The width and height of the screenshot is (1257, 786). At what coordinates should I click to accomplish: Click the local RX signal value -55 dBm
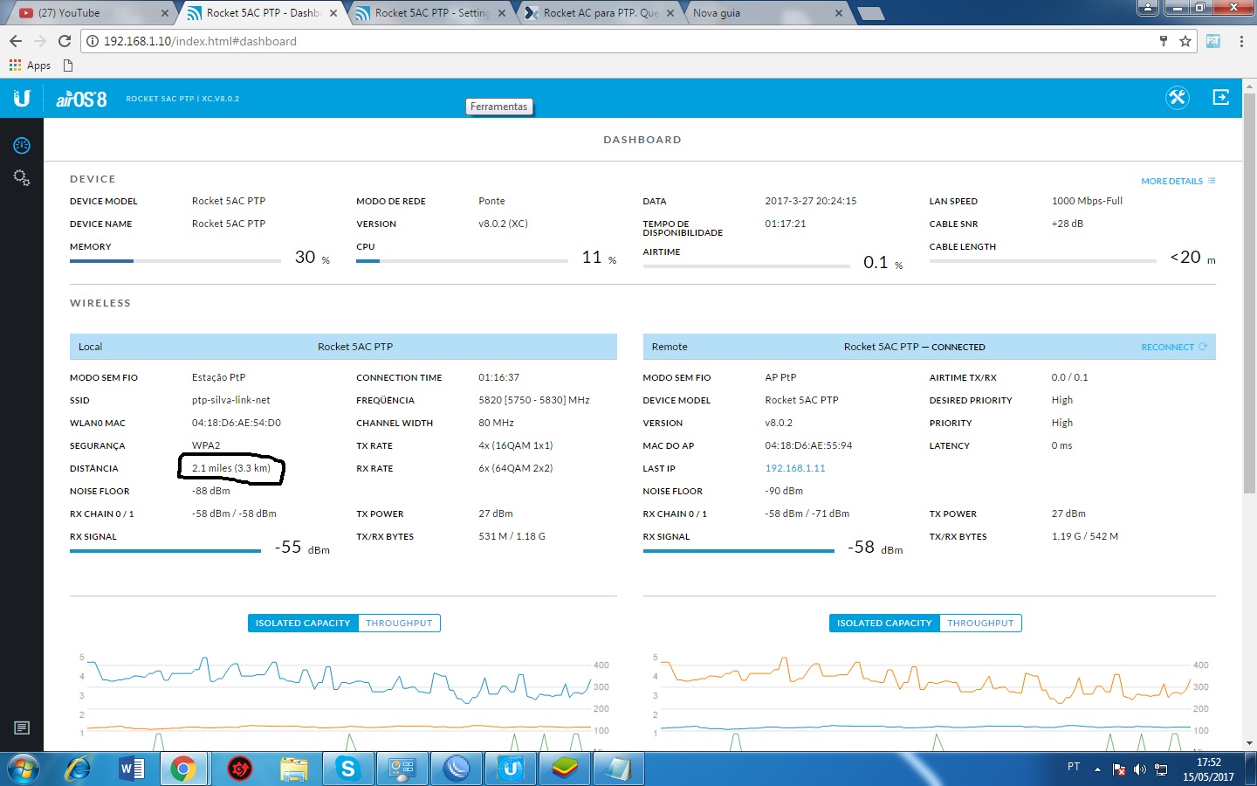pos(302,548)
